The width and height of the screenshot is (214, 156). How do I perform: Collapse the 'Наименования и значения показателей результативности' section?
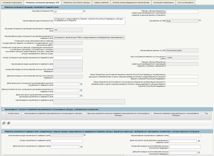pos(3,109)
